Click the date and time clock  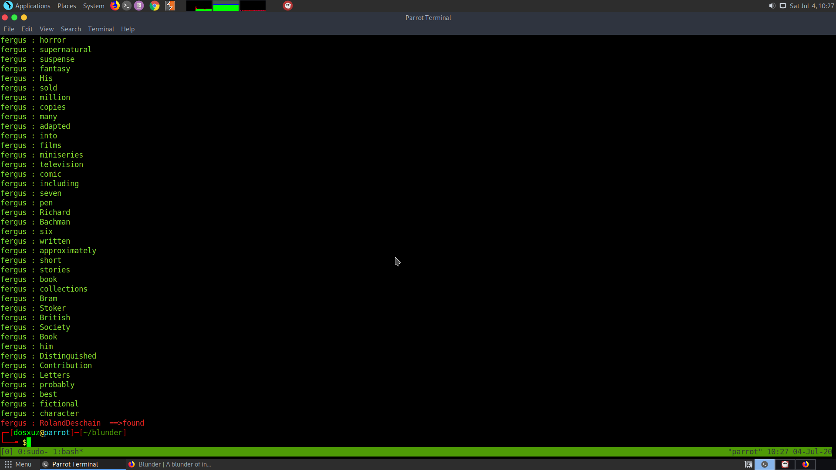(x=812, y=6)
